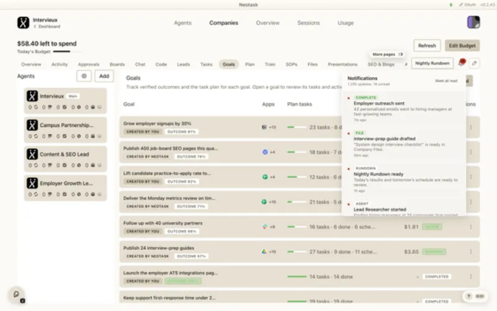This screenshot has height=311, width=497.
Task: Click progress bar of 14 tasks done goal
Action: [297, 277]
